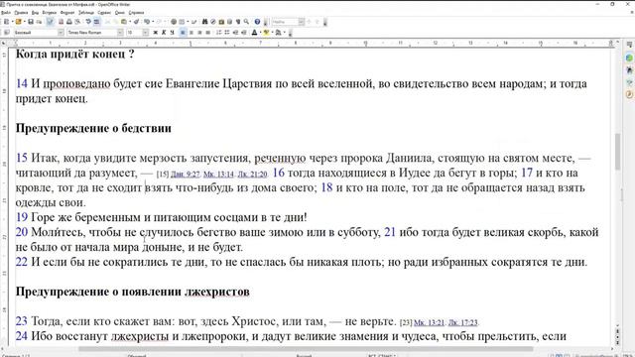Expand the font size dropdown
Viewport: 635px width, 357px height.
pyautogui.click(x=146, y=33)
